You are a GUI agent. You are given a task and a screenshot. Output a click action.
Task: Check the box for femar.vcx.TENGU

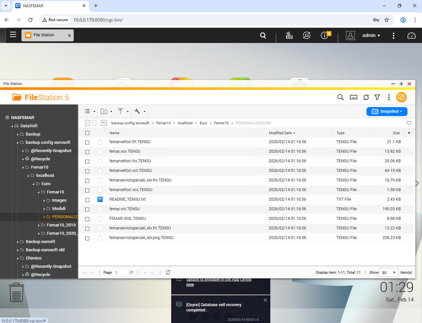tap(87, 152)
